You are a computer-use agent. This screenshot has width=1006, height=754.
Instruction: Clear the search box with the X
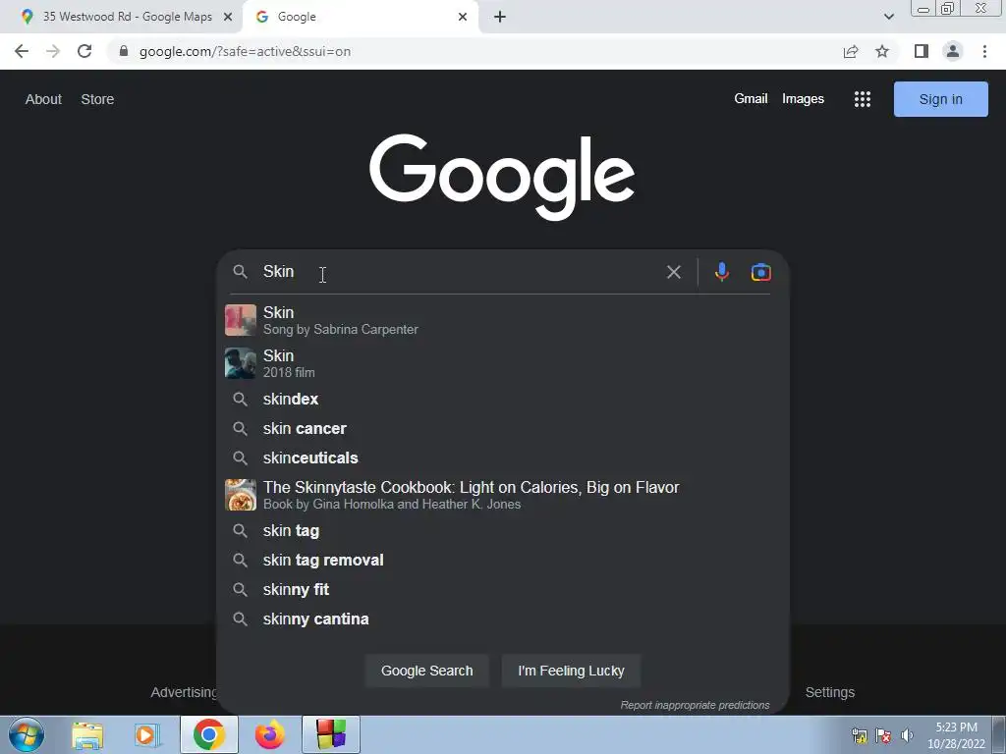point(673,272)
